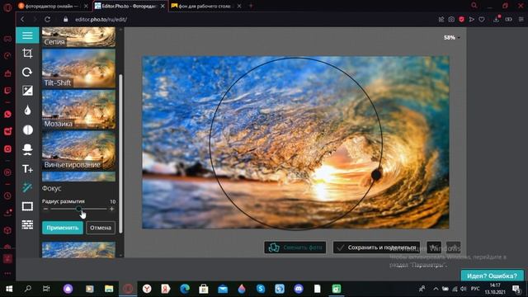
Task: Click Сохранить и поделиться button
Action: coord(376,247)
